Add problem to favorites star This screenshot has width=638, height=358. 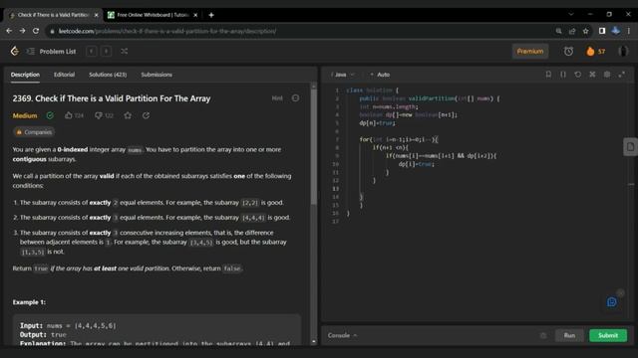128,115
